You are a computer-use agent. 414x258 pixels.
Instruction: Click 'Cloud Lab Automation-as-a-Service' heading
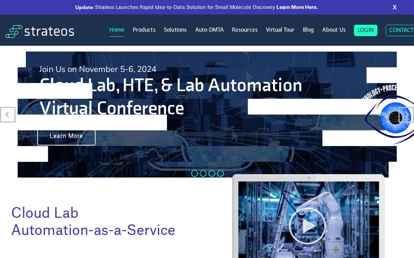click(x=93, y=221)
